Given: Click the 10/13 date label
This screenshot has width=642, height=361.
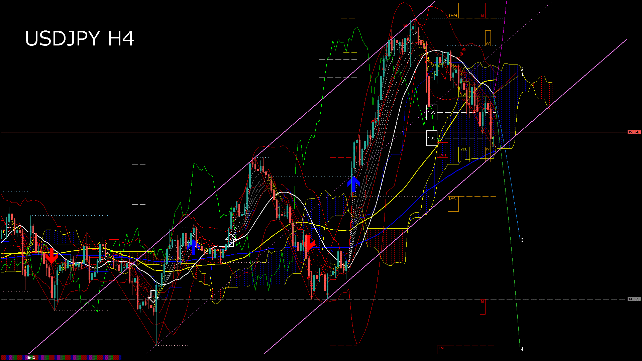Looking at the screenshot, I should tap(30, 358).
